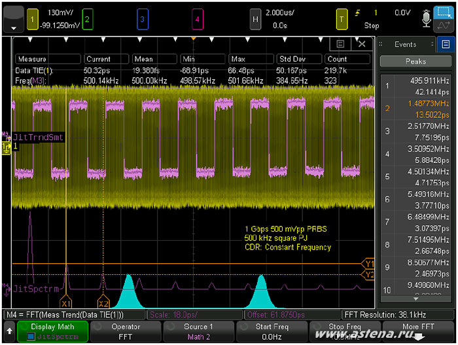Click the Scale 18.0ps/ field

[x=194, y=315]
